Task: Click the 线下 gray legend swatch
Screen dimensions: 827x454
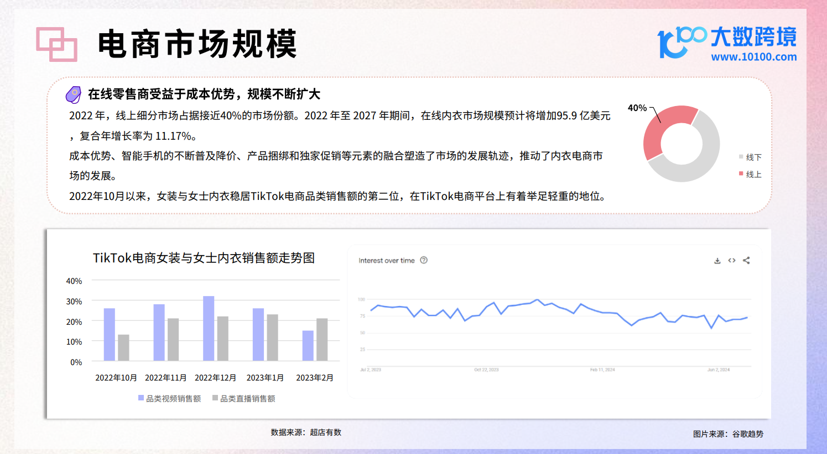Action: click(x=741, y=157)
